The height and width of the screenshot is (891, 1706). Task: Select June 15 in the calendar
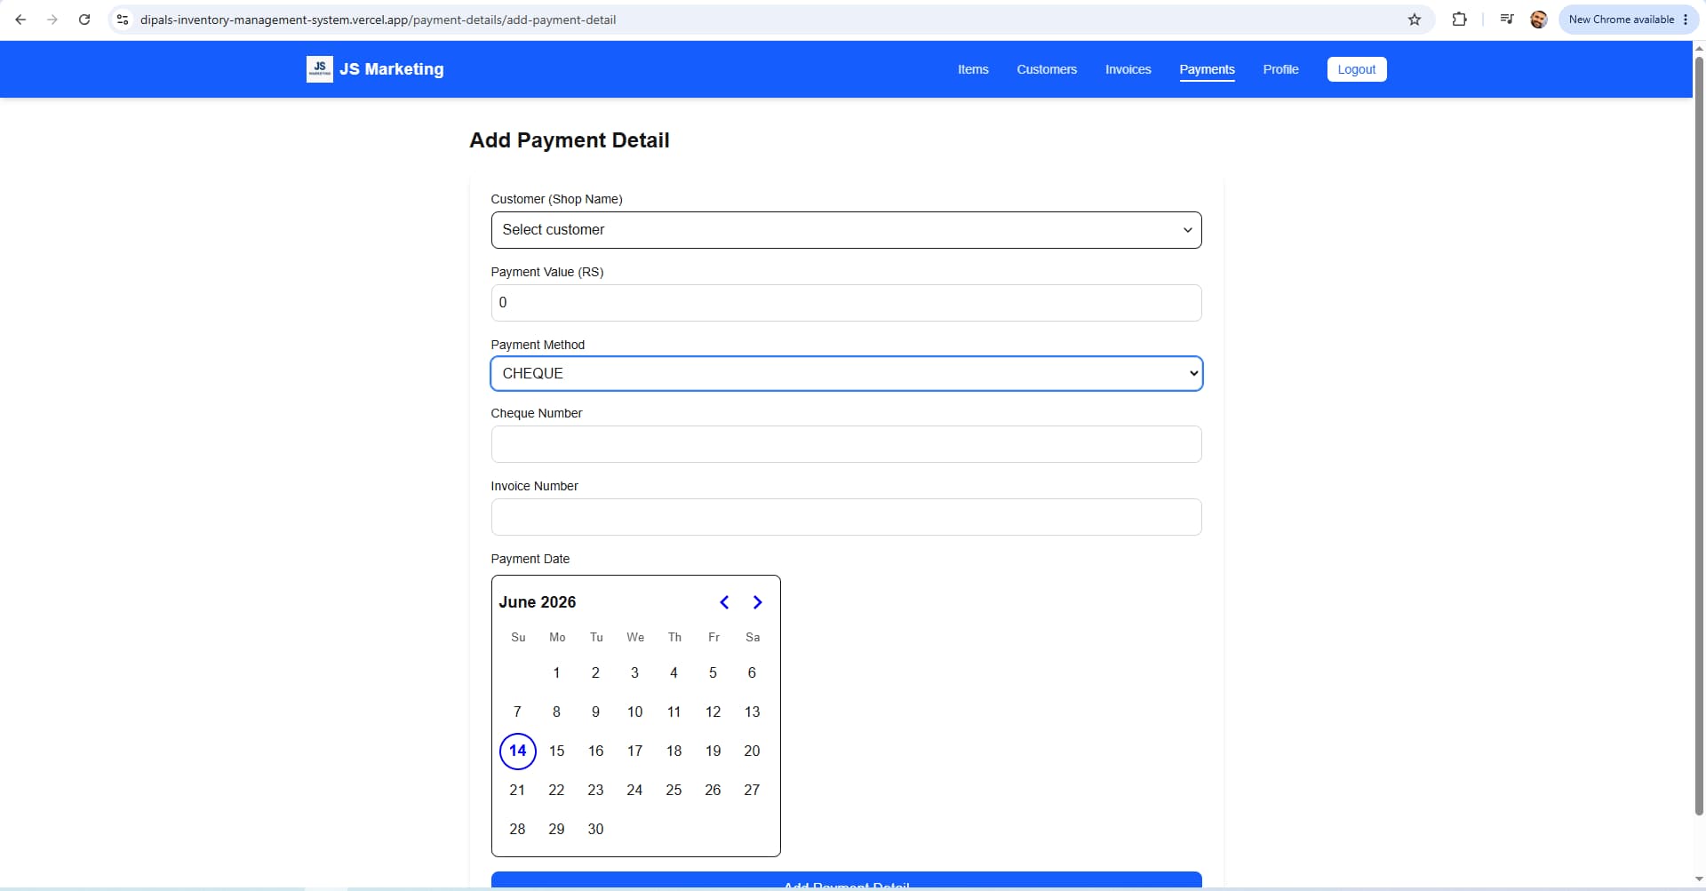click(556, 752)
